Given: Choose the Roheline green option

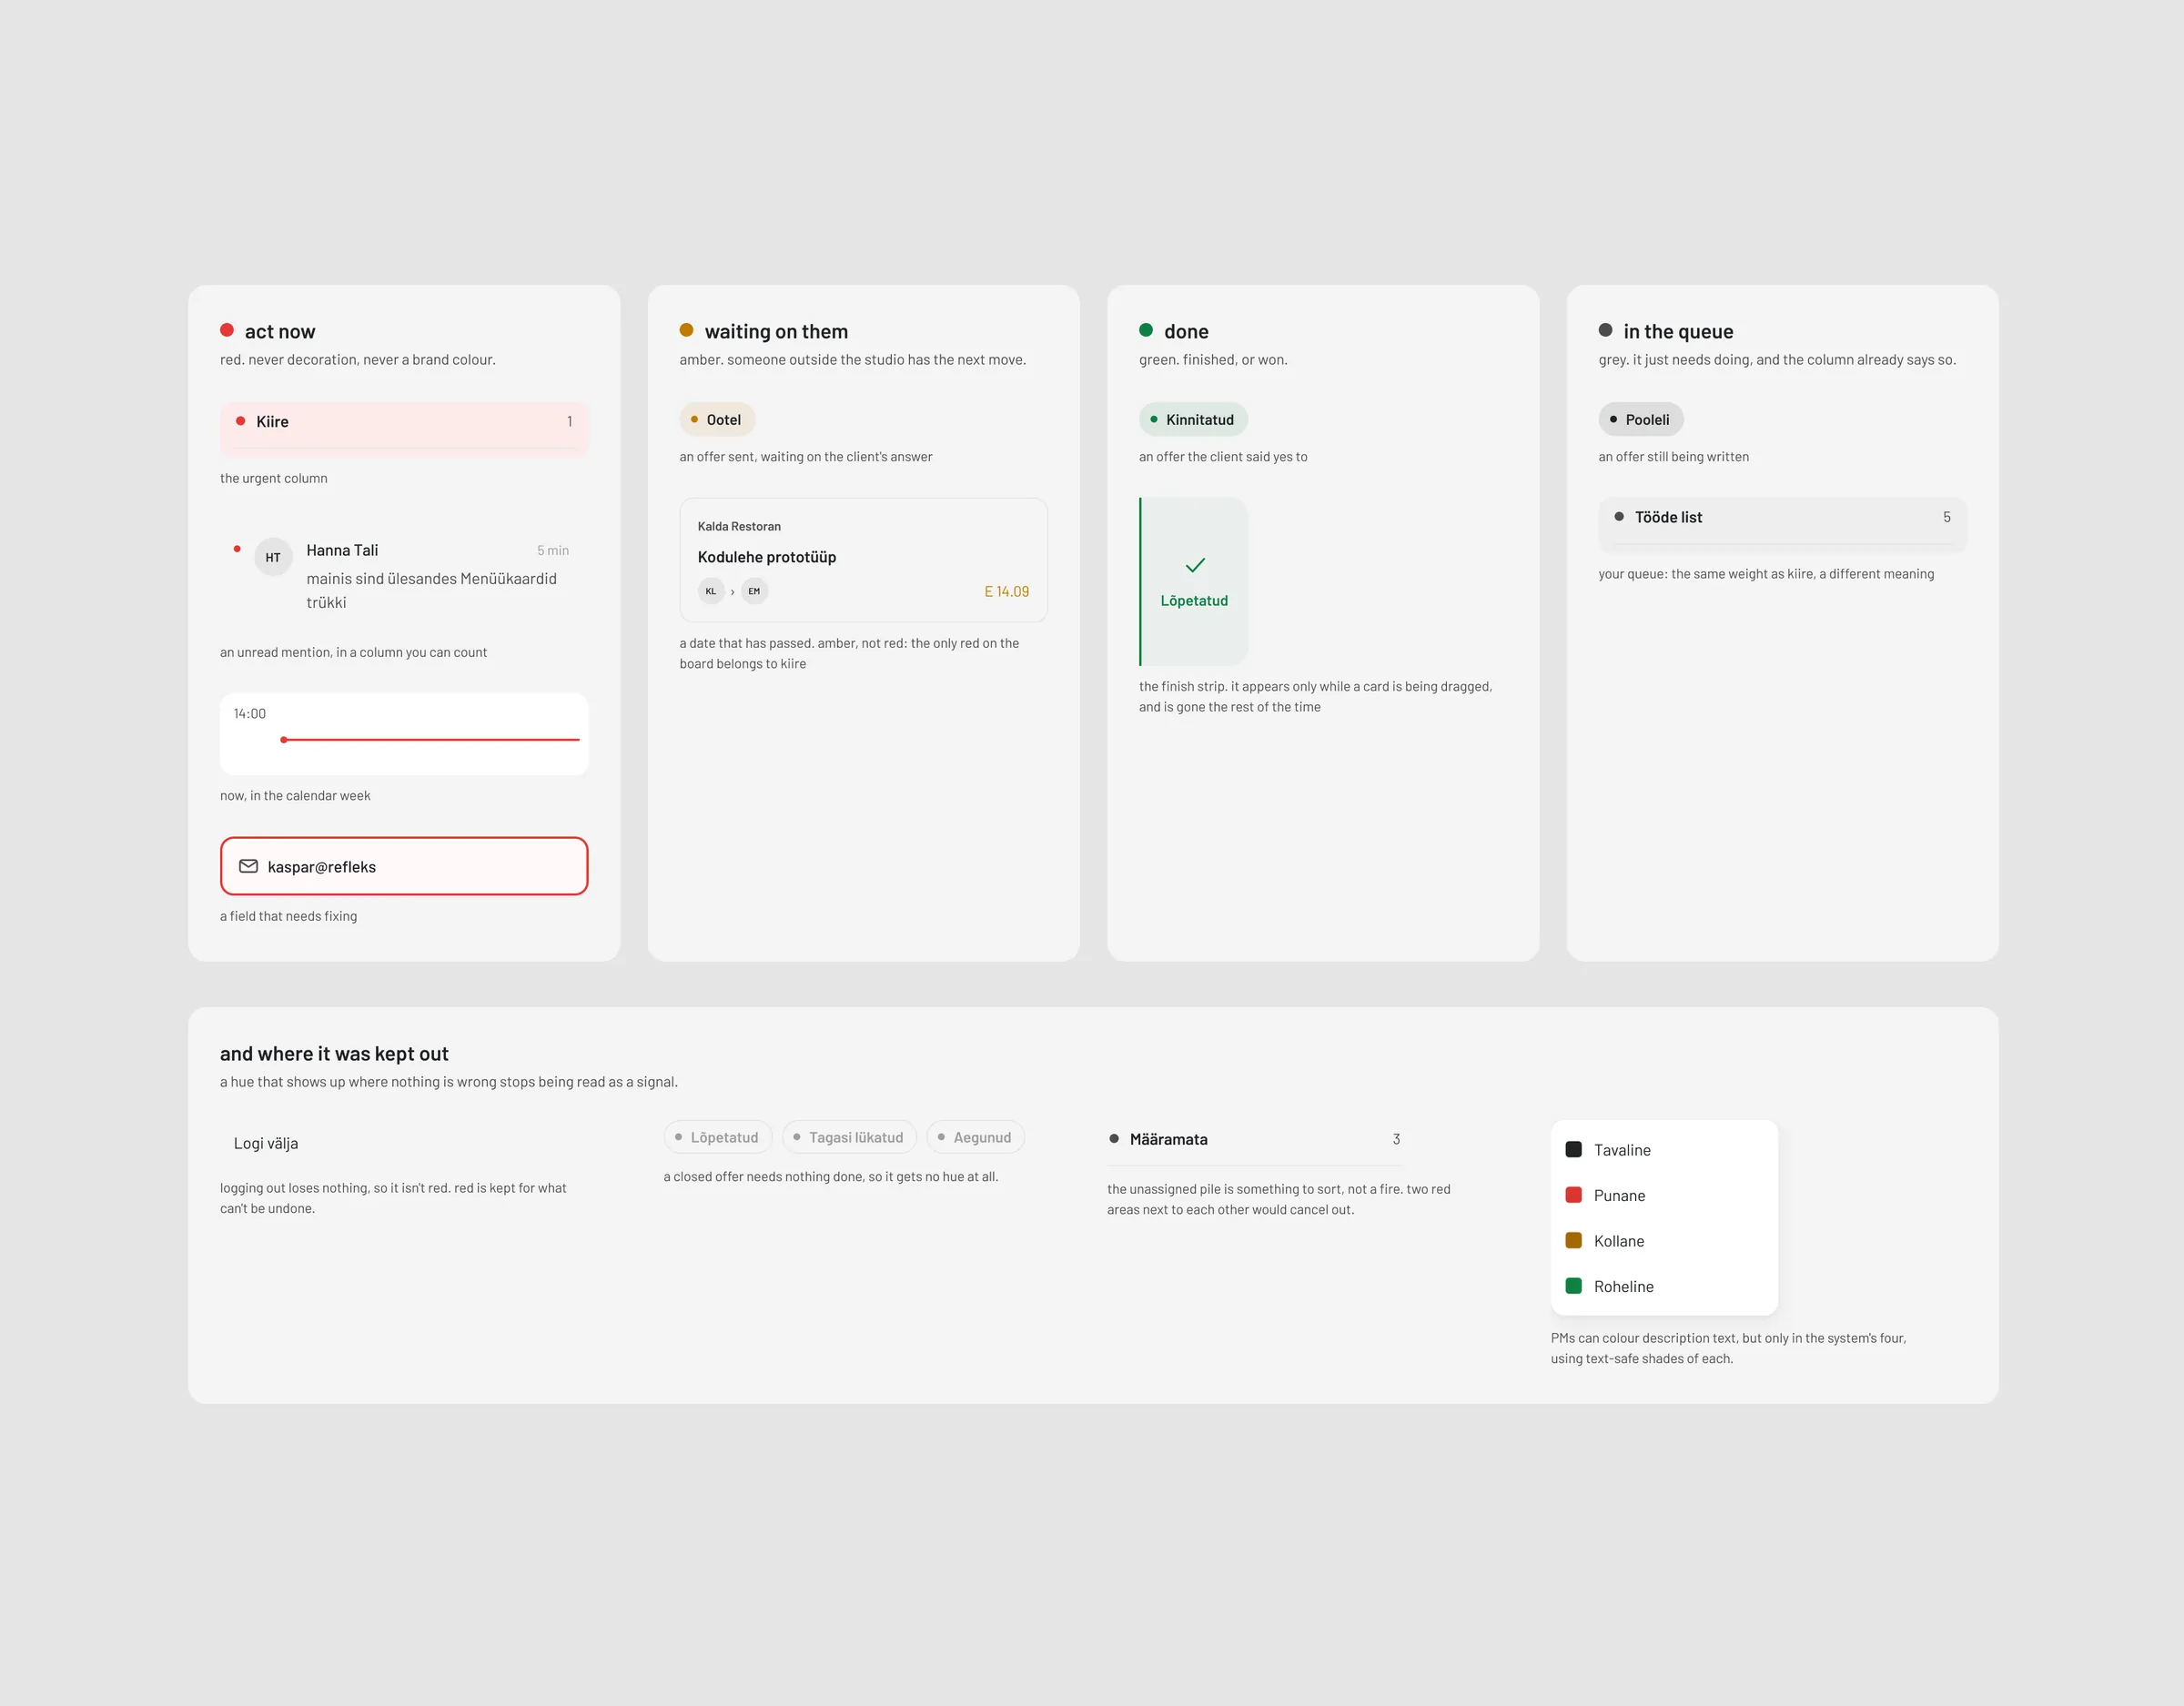Looking at the screenshot, I should pos(1573,1286).
